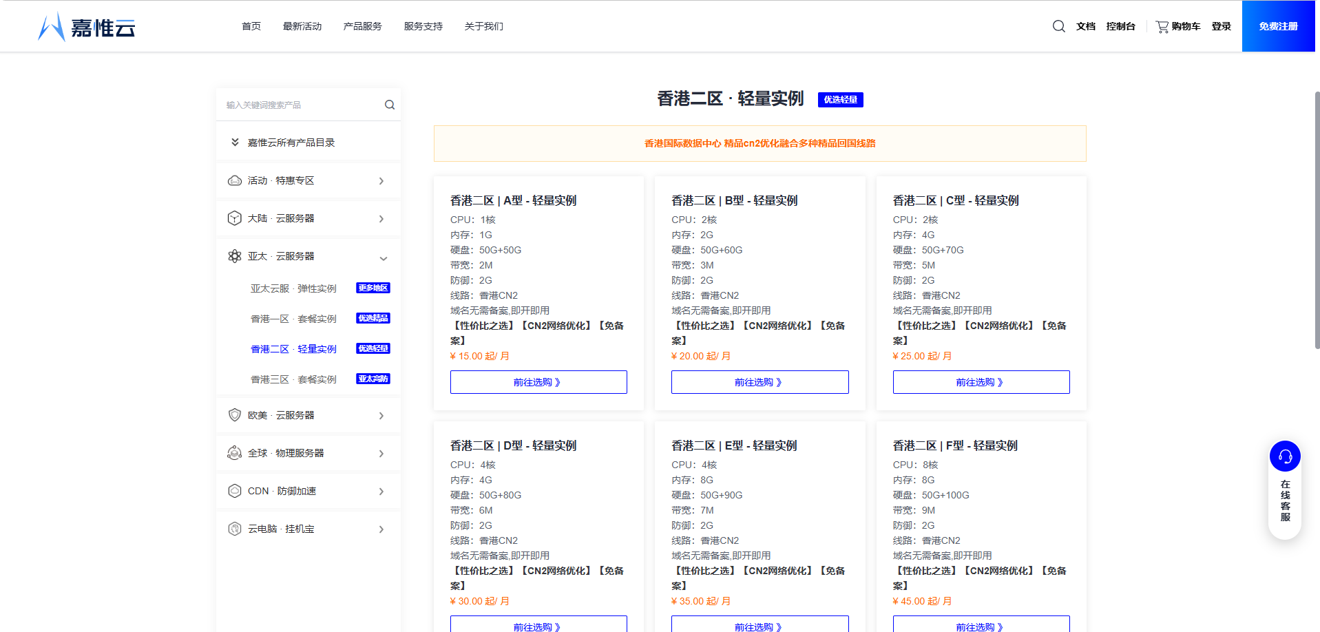This screenshot has width=1320, height=632.
Task: Click the cloud icon beside 活动·特惠专区
Action: 234,180
